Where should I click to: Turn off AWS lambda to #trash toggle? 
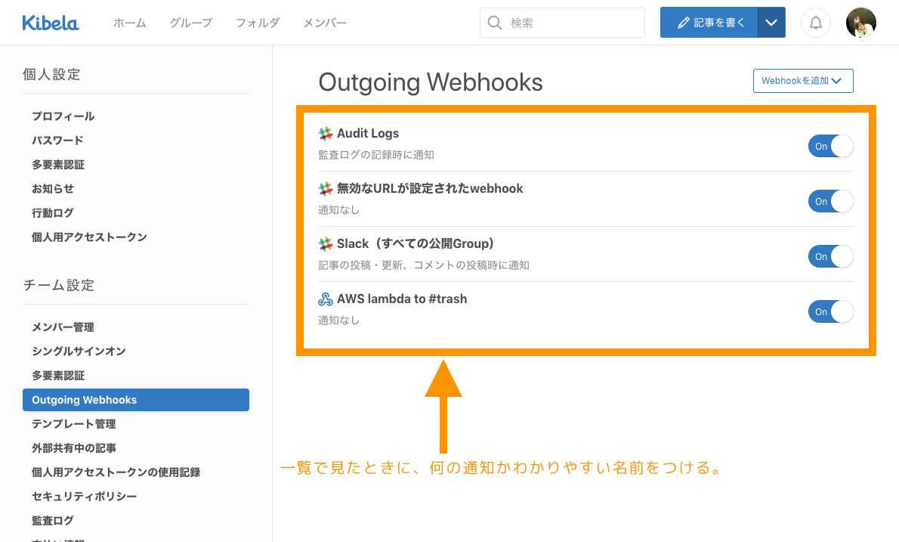tap(830, 311)
